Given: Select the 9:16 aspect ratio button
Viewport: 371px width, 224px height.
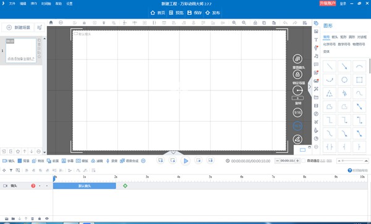Looking at the screenshot, I should pos(297,113).
